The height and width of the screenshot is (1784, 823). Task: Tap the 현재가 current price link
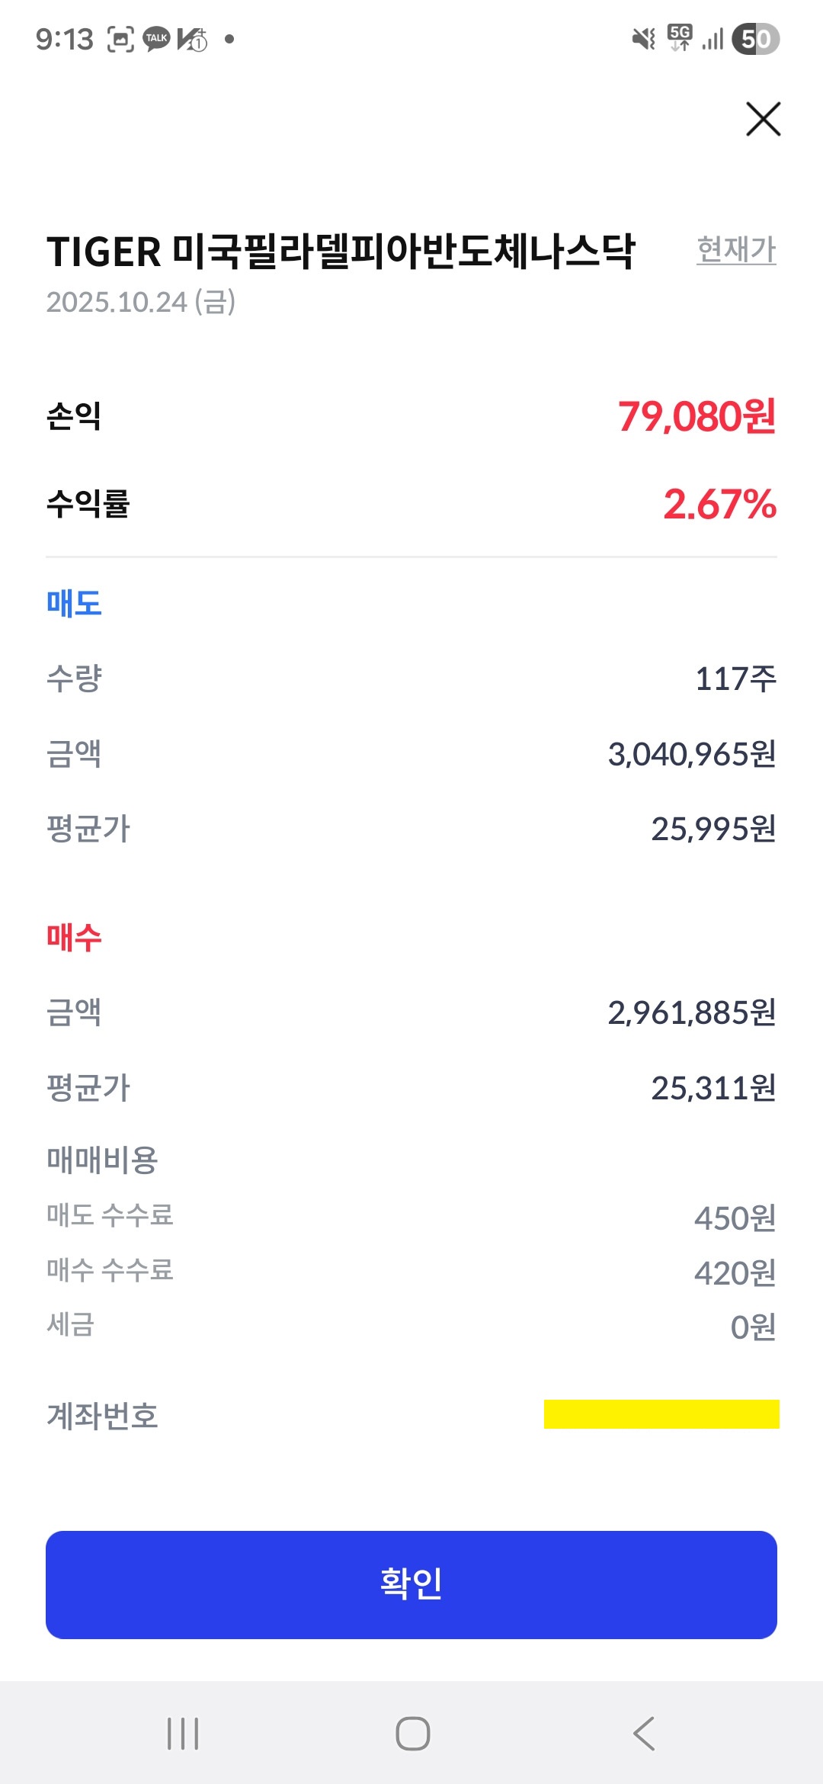point(736,249)
